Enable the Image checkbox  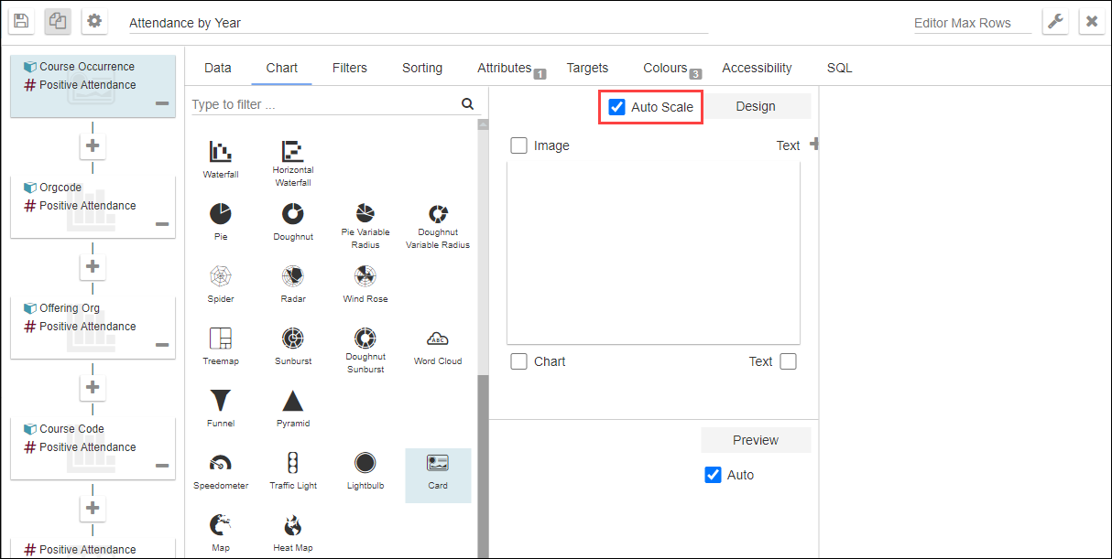coord(518,145)
